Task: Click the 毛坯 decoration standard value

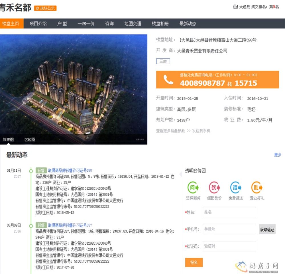Action: (251, 109)
